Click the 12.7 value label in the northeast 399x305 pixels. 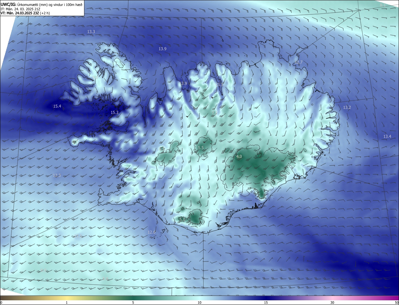298,62
